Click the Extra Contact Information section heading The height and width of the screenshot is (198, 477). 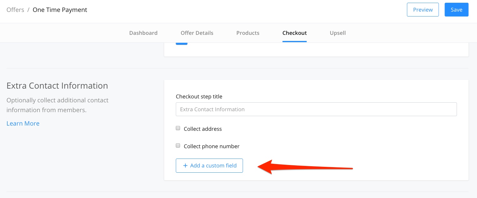pos(57,86)
